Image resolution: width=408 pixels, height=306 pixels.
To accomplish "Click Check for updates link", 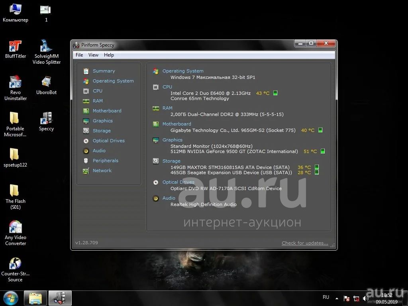I will pos(305,243).
